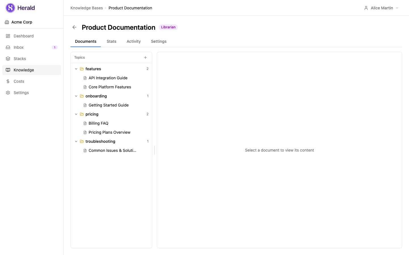This screenshot has width=409, height=255.
Task: Select the Knowledge book icon
Action: (x=8, y=70)
